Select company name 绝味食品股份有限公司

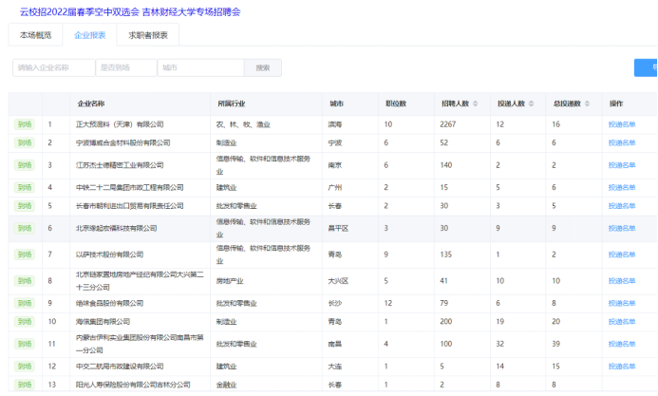click(109, 303)
